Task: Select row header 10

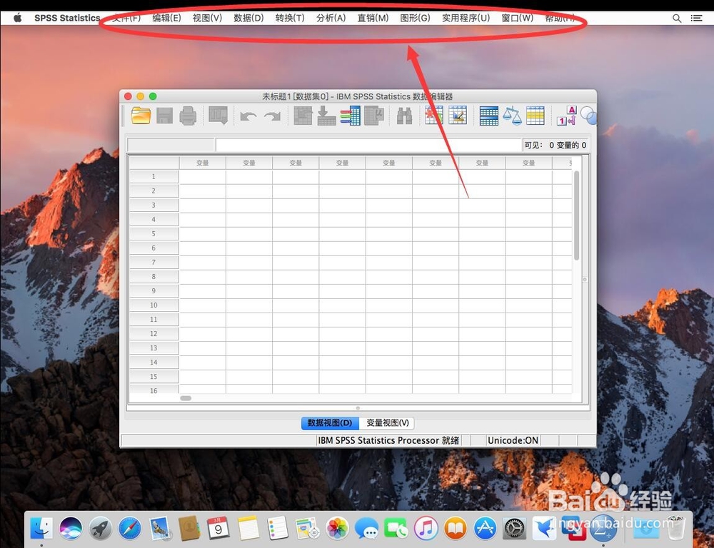Action: coord(154,305)
